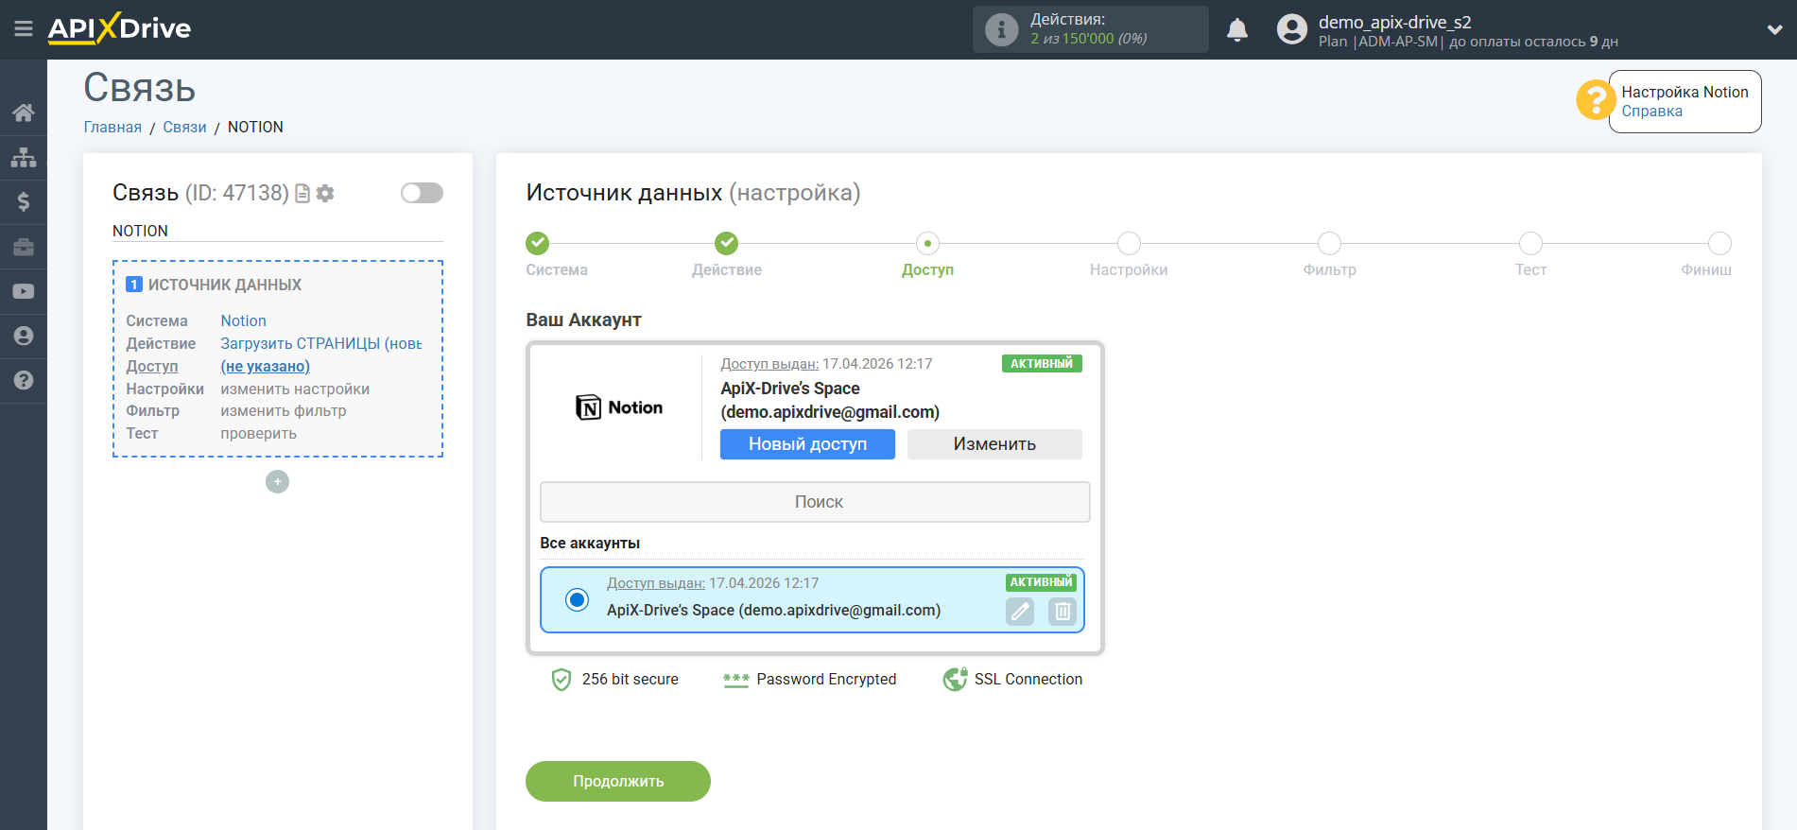Image resolution: width=1797 pixels, height=830 pixels.
Task: Click the actions info icon
Action: click(1001, 29)
